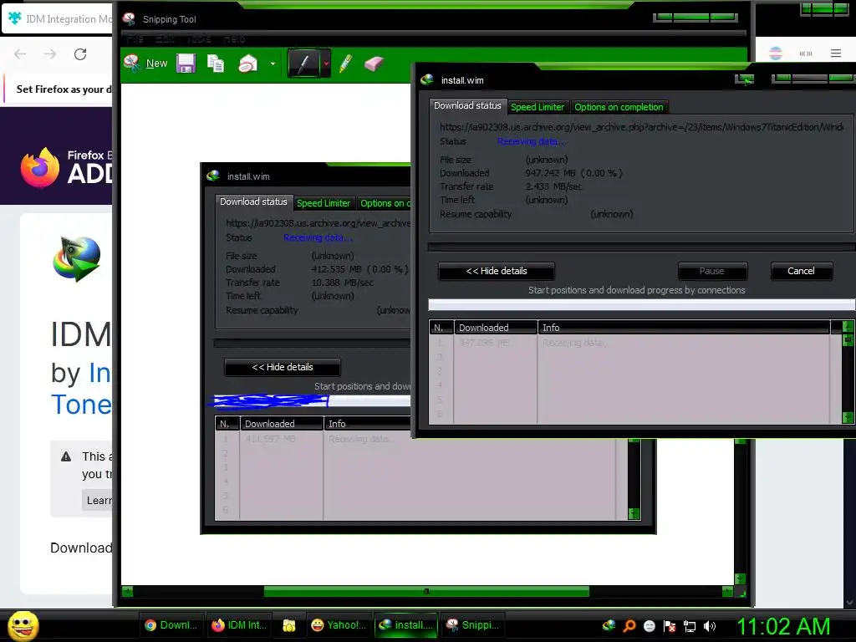The image size is (856, 642).
Task: Reload the Firefox page
Action: point(80,54)
